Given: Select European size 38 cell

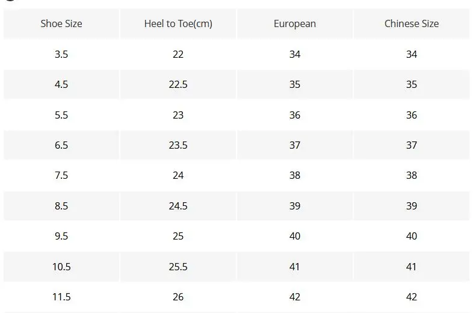Looking at the screenshot, I should pos(295,175).
